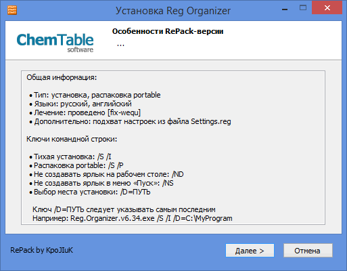Screen dimensions: 347x271
Task: Click the example Reg.Organizer.v6.34.exe command line
Action: (133, 218)
